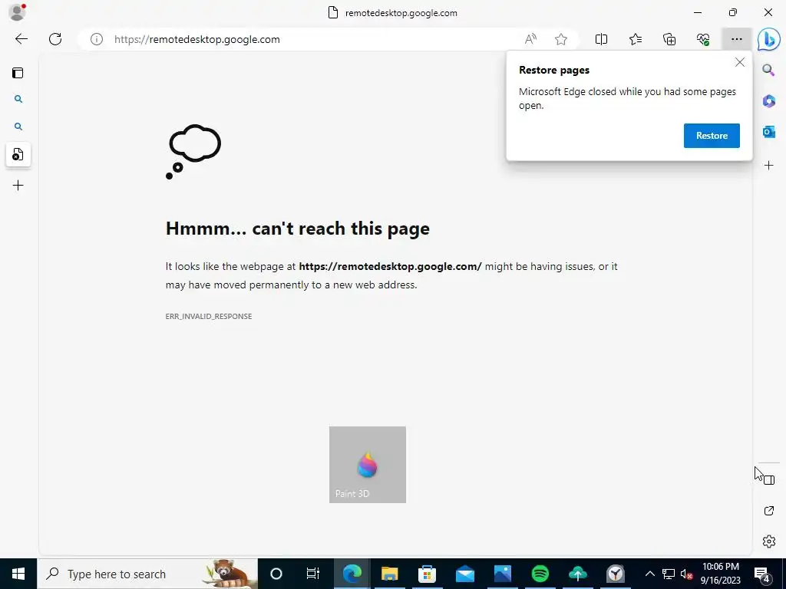The image size is (786, 589).
Task: Activate Read aloud in the address bar
Action: tap(530, 39)
